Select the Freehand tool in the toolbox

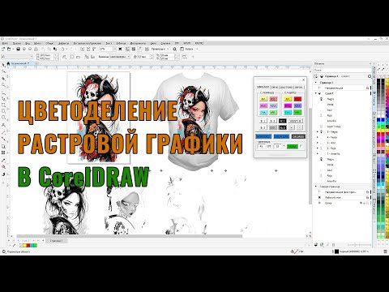3,92
